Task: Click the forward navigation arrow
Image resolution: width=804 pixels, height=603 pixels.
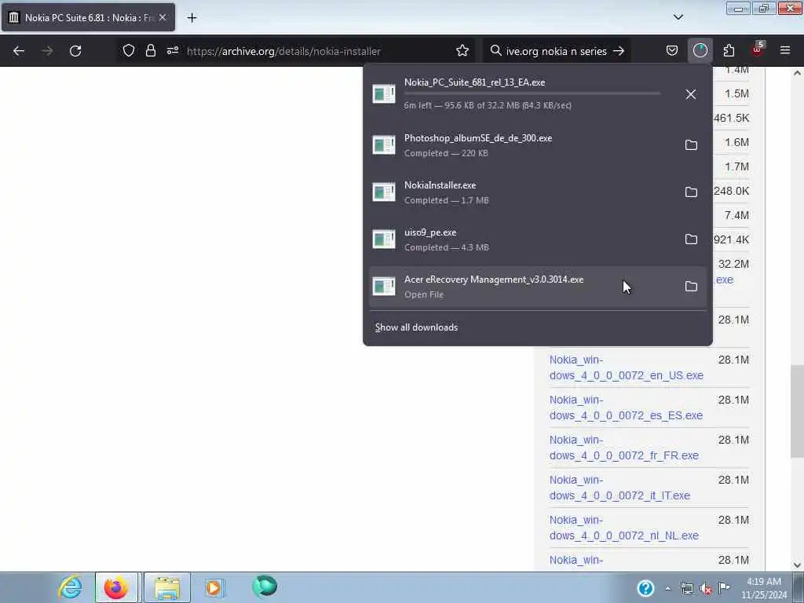Action: pos(47,51)
